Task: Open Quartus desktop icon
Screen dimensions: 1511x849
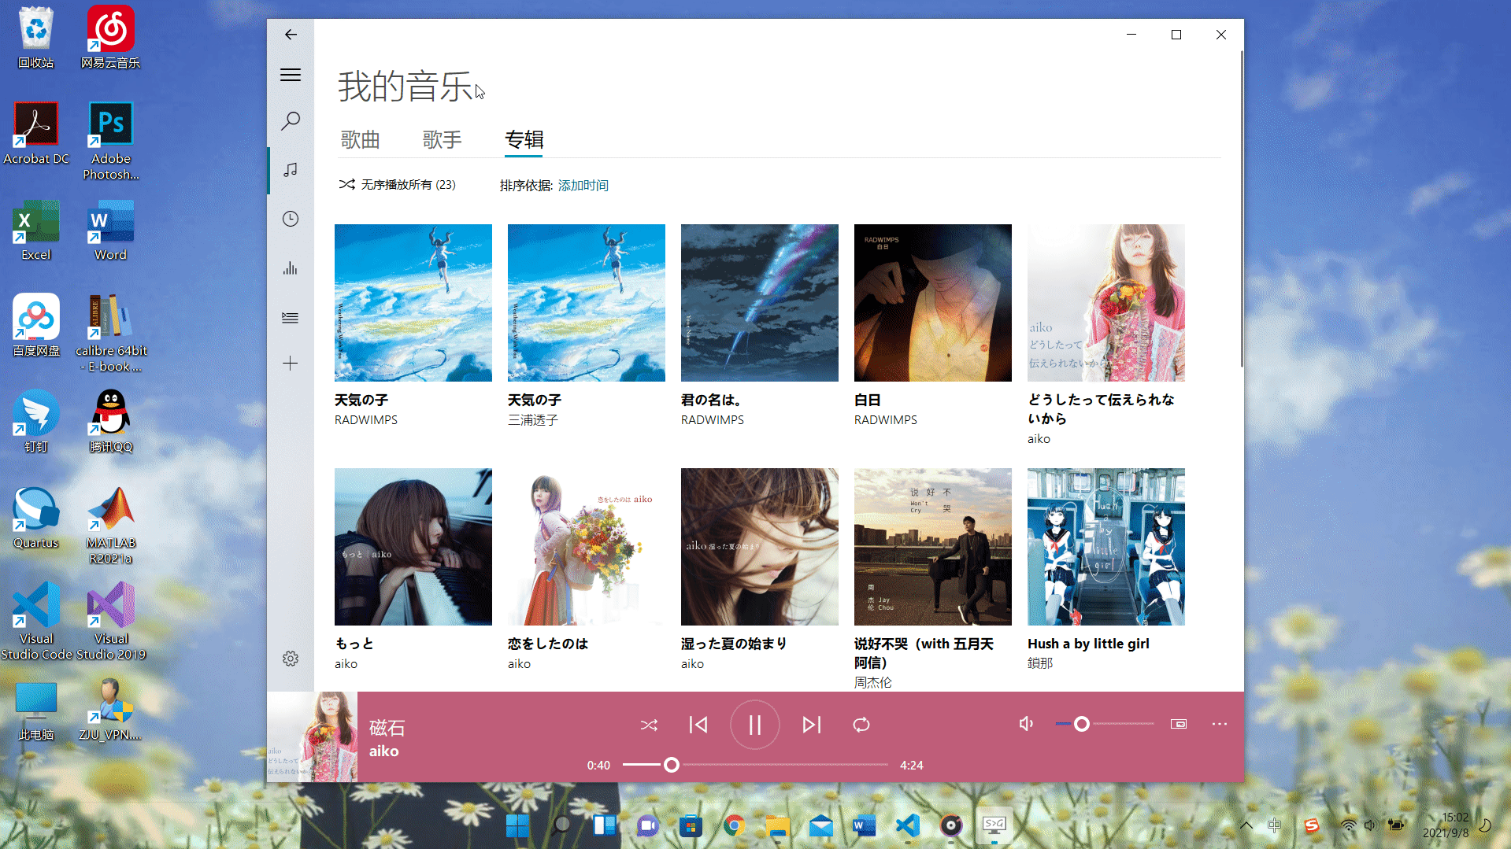Action: click(36, 518)
